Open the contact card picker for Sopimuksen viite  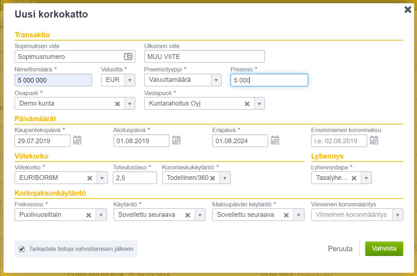pos(129,56)
